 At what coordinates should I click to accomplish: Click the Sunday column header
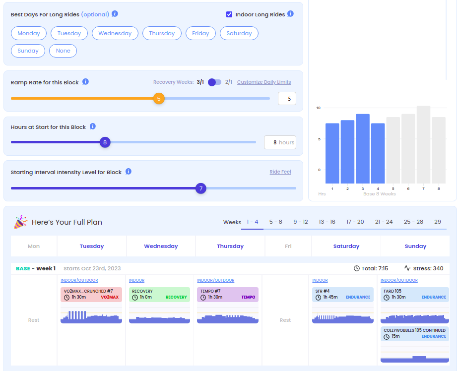pos(415,247)
